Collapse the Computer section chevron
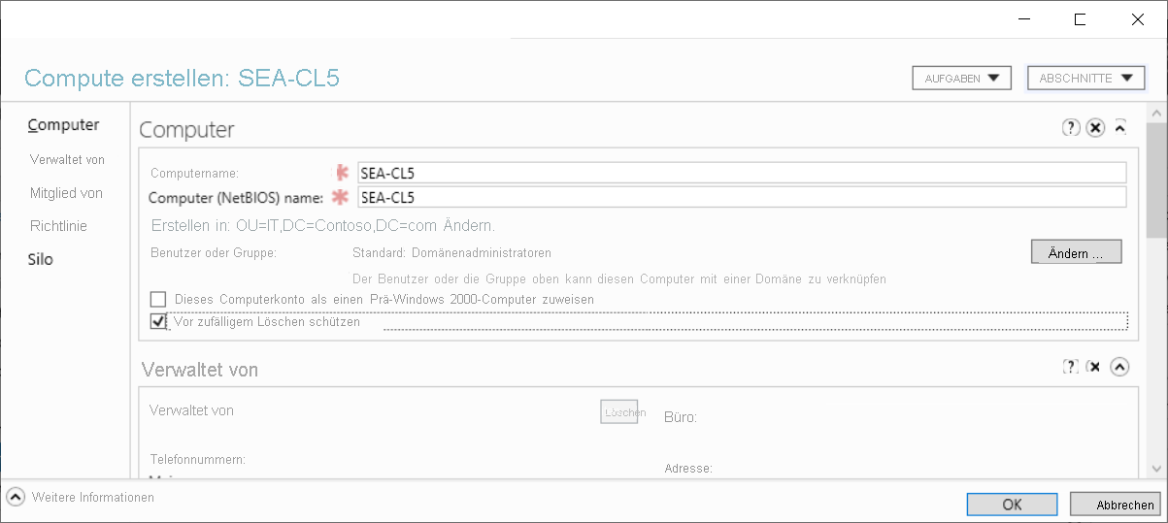Viewport: 1168px width, 523px height. [1119, 127]
